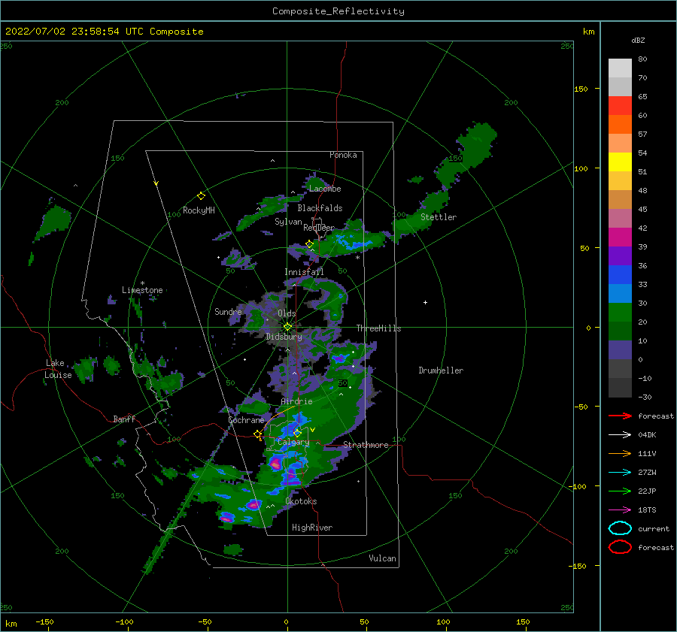Click the dBZ legend heading
Image resolution: width=677 pixels, height=632 pixels.
click(638, 40)
